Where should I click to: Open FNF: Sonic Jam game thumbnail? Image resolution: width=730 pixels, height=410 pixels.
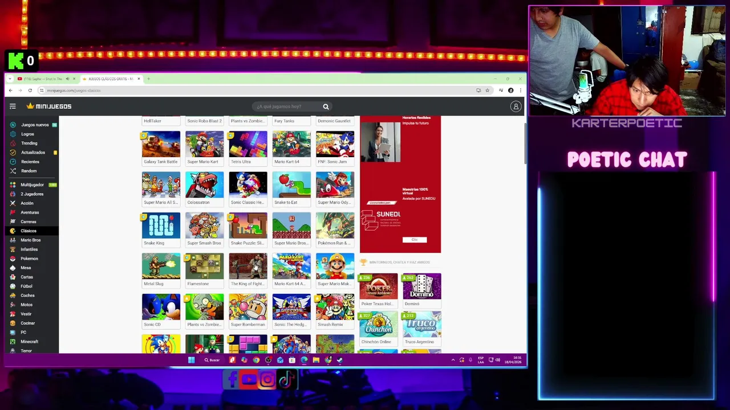335,144
